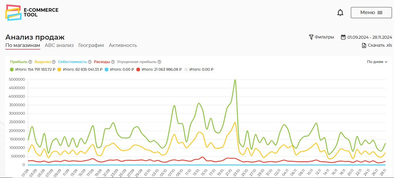Toggle the Выручка series on the chart
This screenshot has width=394, height=178.
pyautogui.click(x=43, y=62)
